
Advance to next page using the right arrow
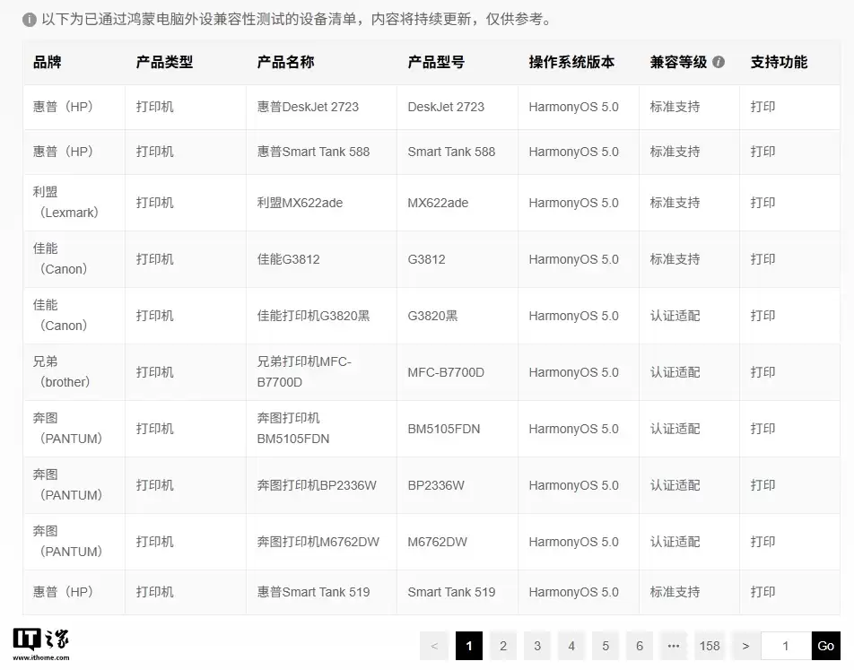(745, 646)
